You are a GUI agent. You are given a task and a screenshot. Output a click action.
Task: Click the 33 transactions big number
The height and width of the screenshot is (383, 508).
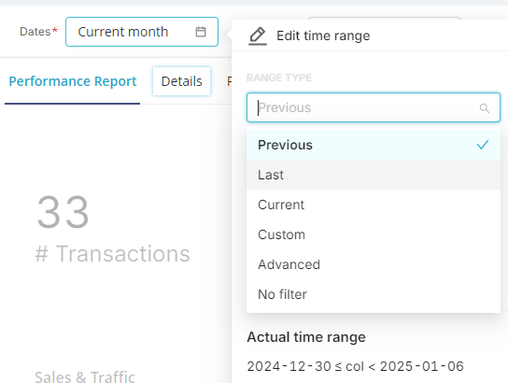tap(63, 212)
